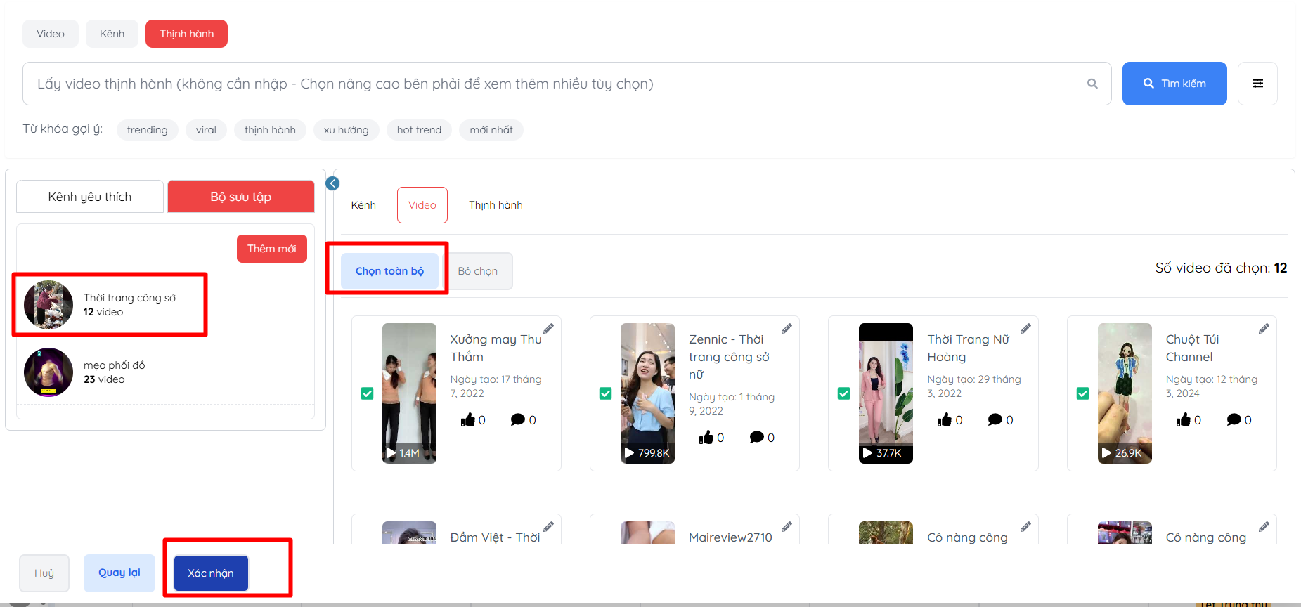Collapse the left panel with blue arrow
The image size is (1301, 607).
pos(332,183)
